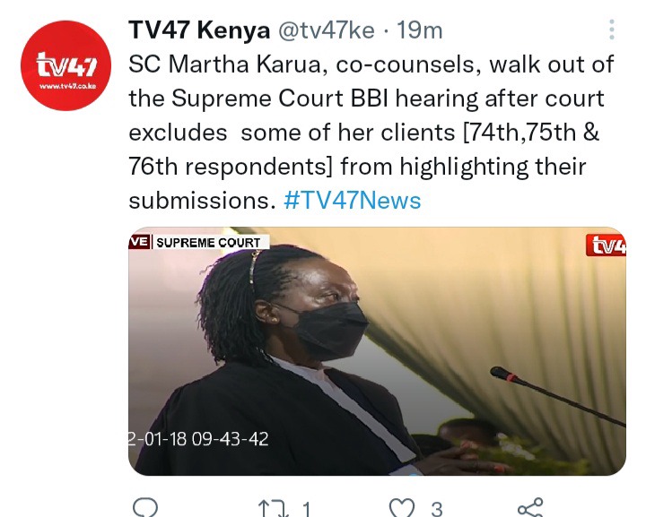646x517 pixels.
Task: Open the @tv47ke handle
Action: (327, 30)
